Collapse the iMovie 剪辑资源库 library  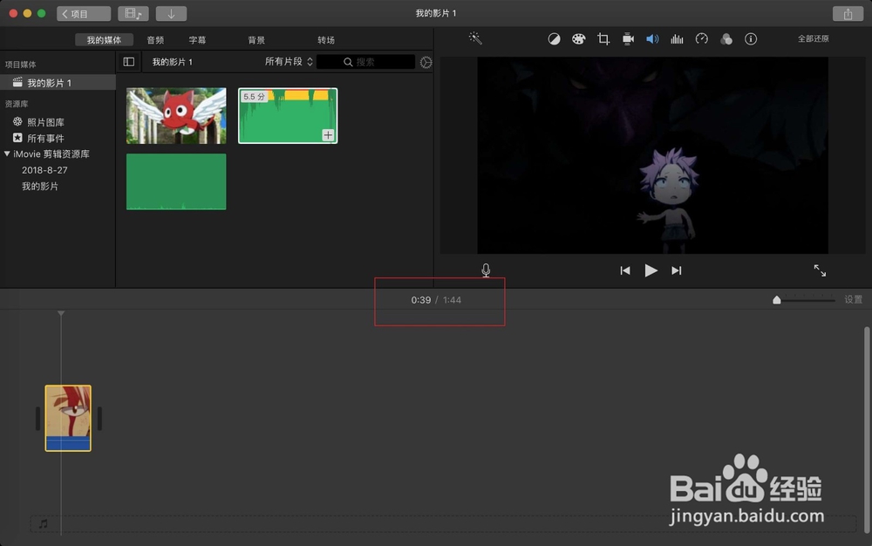(x=7, y=154)
